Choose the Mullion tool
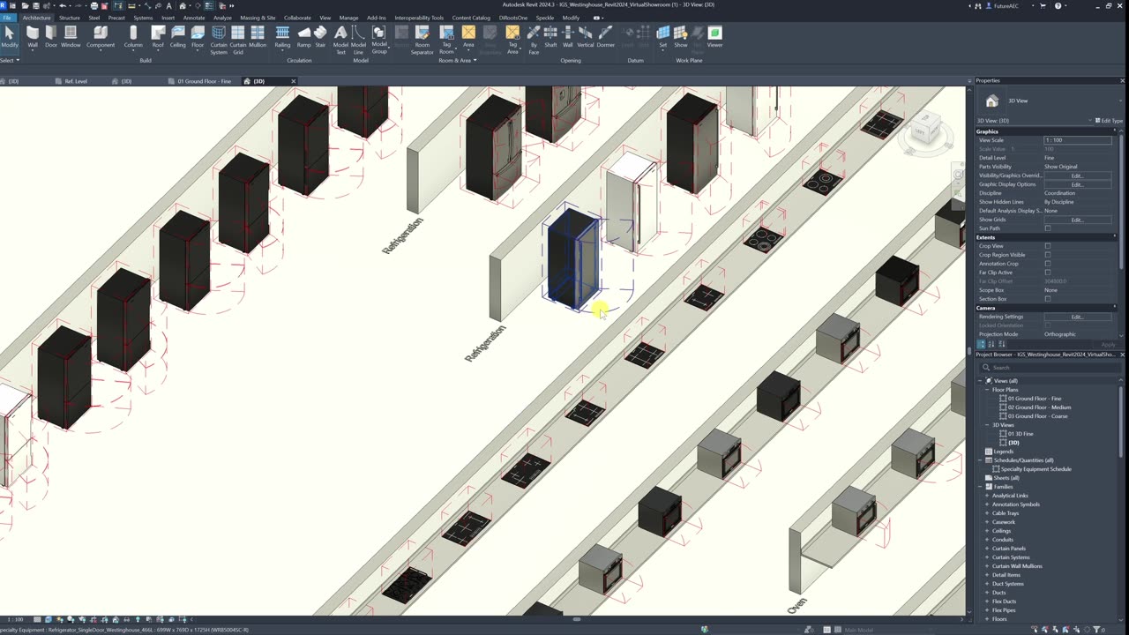 (258, 36)
